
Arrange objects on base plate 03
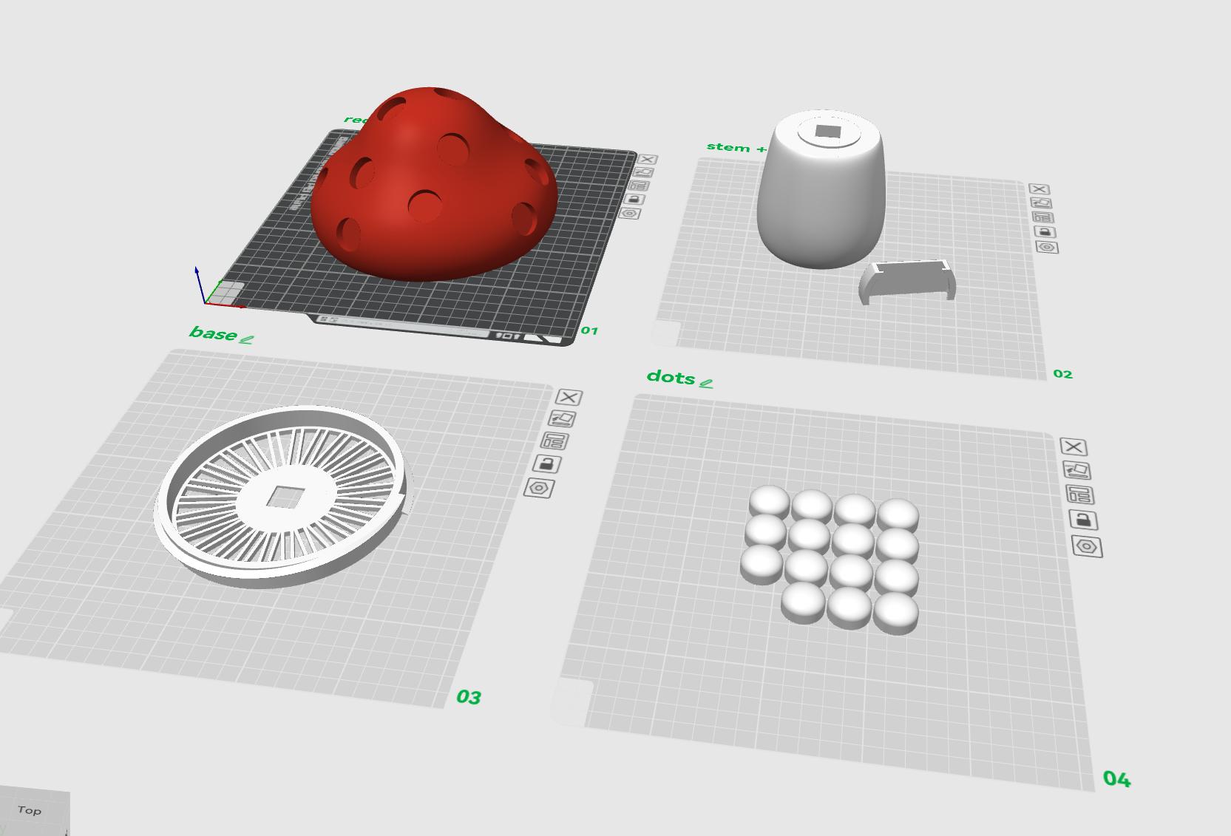(555, 441)
